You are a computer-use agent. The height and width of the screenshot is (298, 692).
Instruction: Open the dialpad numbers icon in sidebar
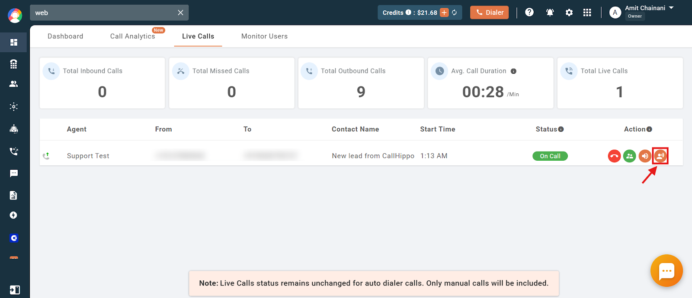point(14,64)
